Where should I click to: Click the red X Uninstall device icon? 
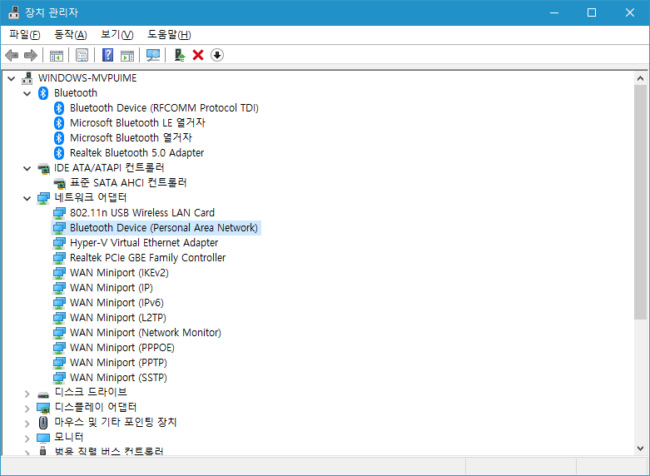198,55
